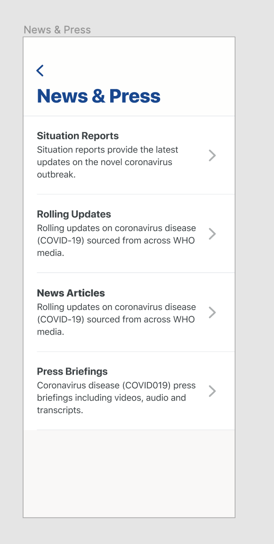The width and height of the screenshot is (274, 544).
Task: Select the back navigation chevron above the title
Action: (40, 70)
